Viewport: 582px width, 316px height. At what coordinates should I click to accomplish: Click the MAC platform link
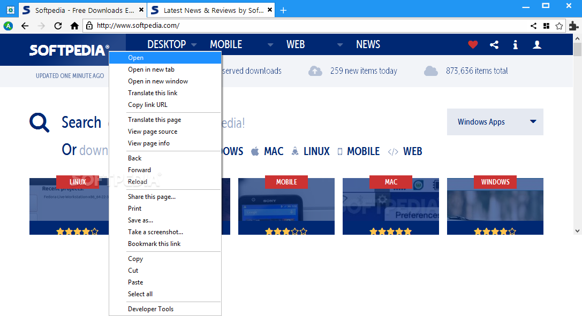click(274, 151)
